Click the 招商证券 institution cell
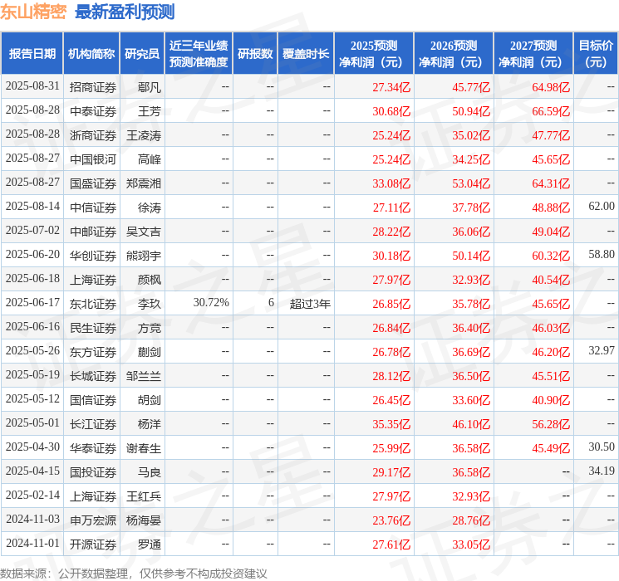Viewport: 619px width, 581px height. [x=93, y=87]
